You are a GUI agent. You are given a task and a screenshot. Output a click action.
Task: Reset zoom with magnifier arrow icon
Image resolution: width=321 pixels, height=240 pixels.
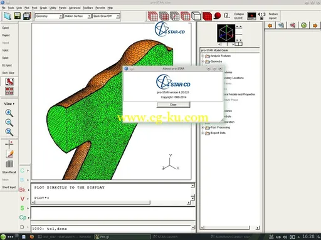[9, 132]
